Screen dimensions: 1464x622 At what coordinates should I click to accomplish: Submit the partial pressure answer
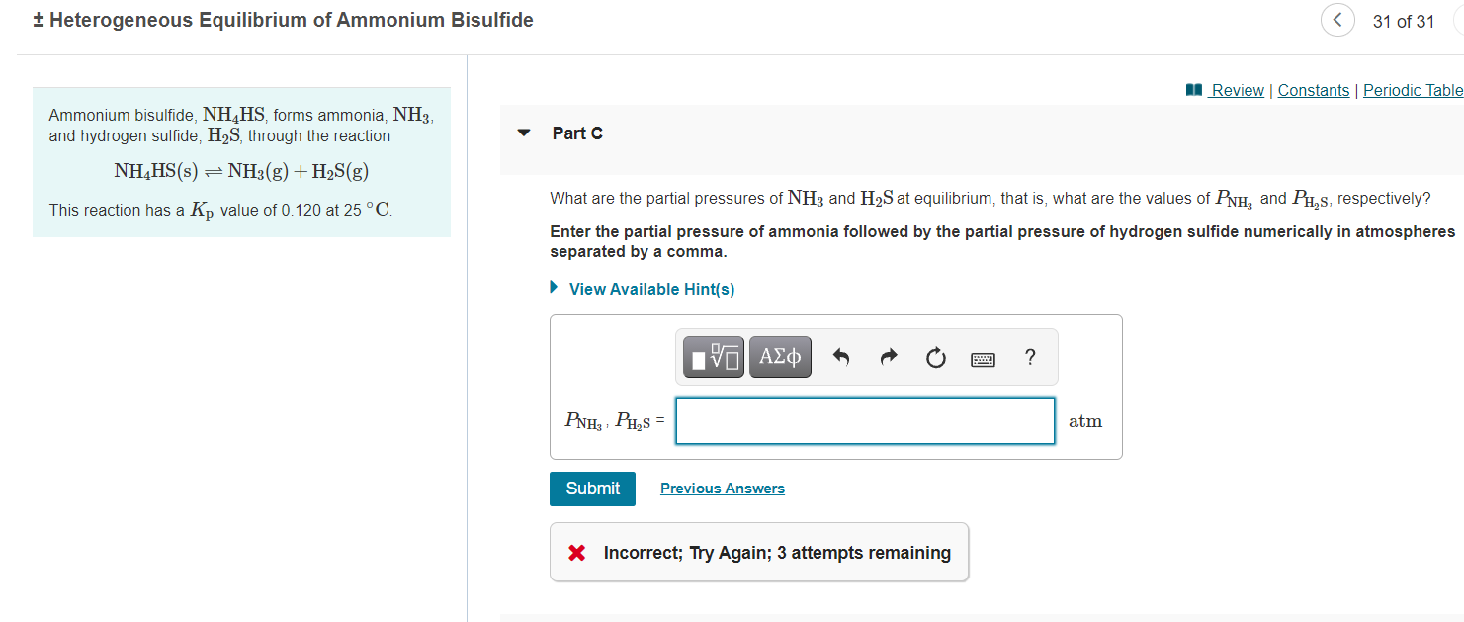pyautogui.click(x=592, y=488)
